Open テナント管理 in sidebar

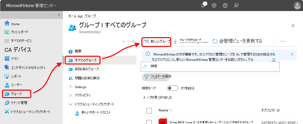point(16,103)
